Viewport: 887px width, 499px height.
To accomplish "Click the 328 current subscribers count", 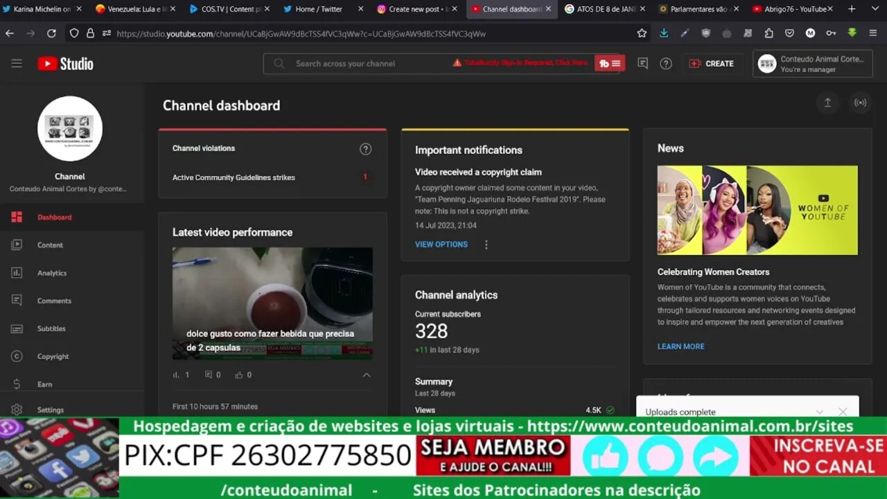I will click(x=432, y=332).
